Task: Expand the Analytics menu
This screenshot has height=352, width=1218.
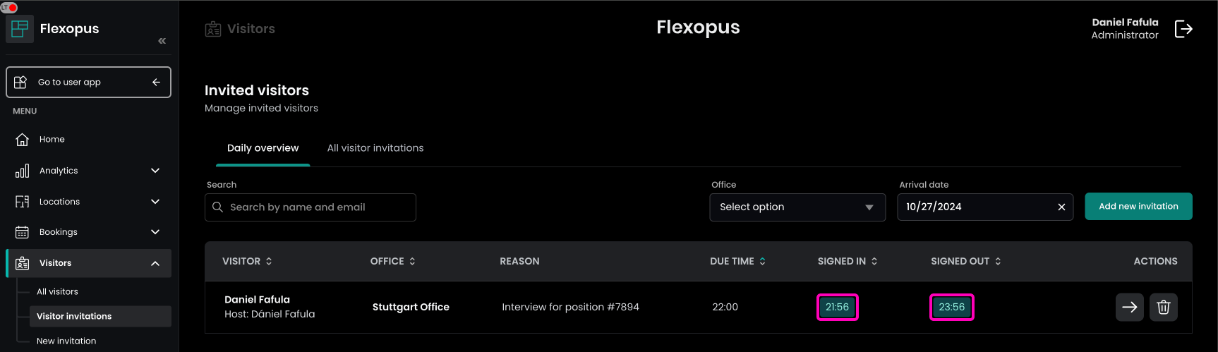Action: coord(155,171)
